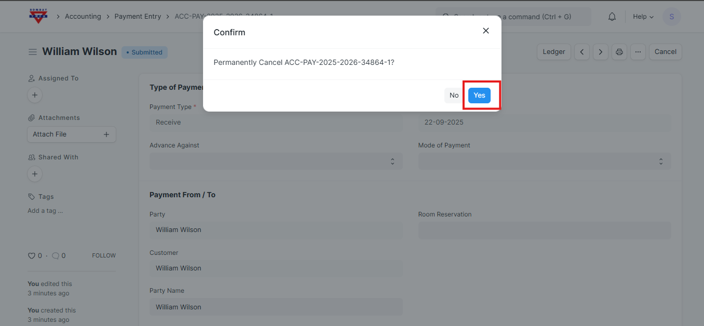Expand the Help dropdown
The width and height of the screenshot is (704, 326).
tap(643, 17)
